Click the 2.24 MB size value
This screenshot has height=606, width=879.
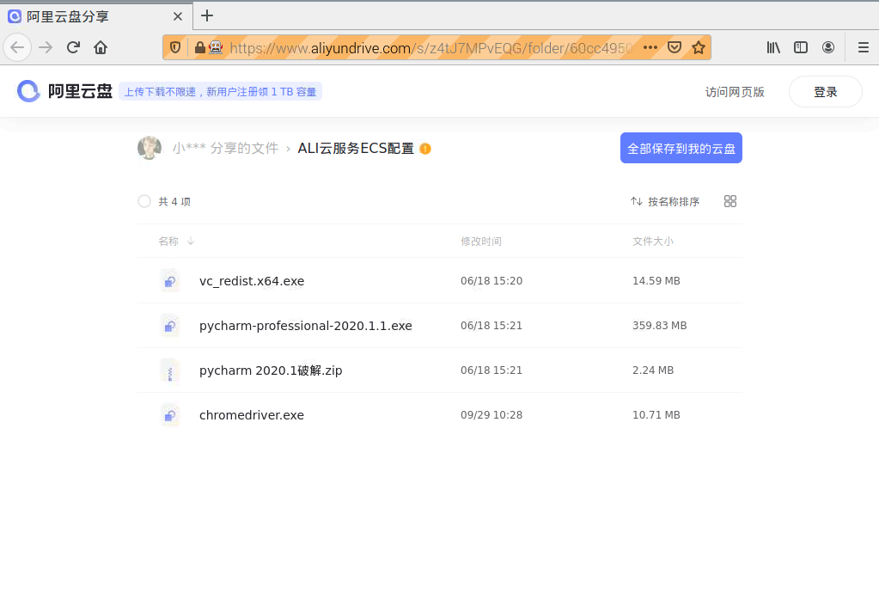click(x=653, y=370)
